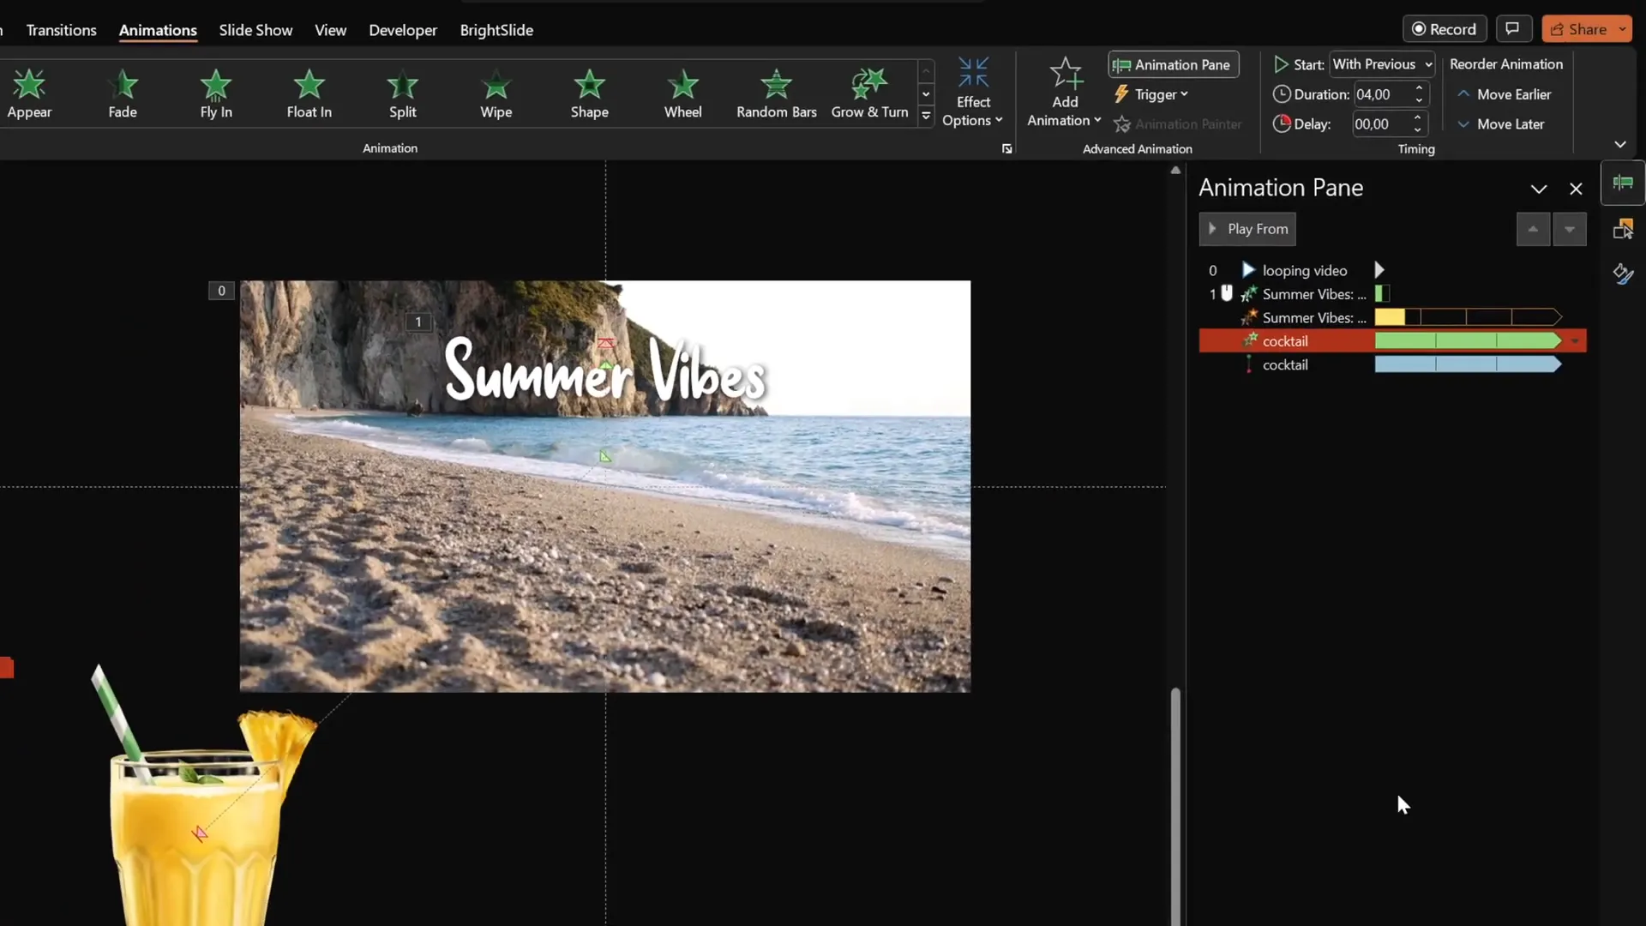This screenshot has height=926, width=1646.
Task: Open the View tab
Action: pyautogui.click(x=330, y=30)
